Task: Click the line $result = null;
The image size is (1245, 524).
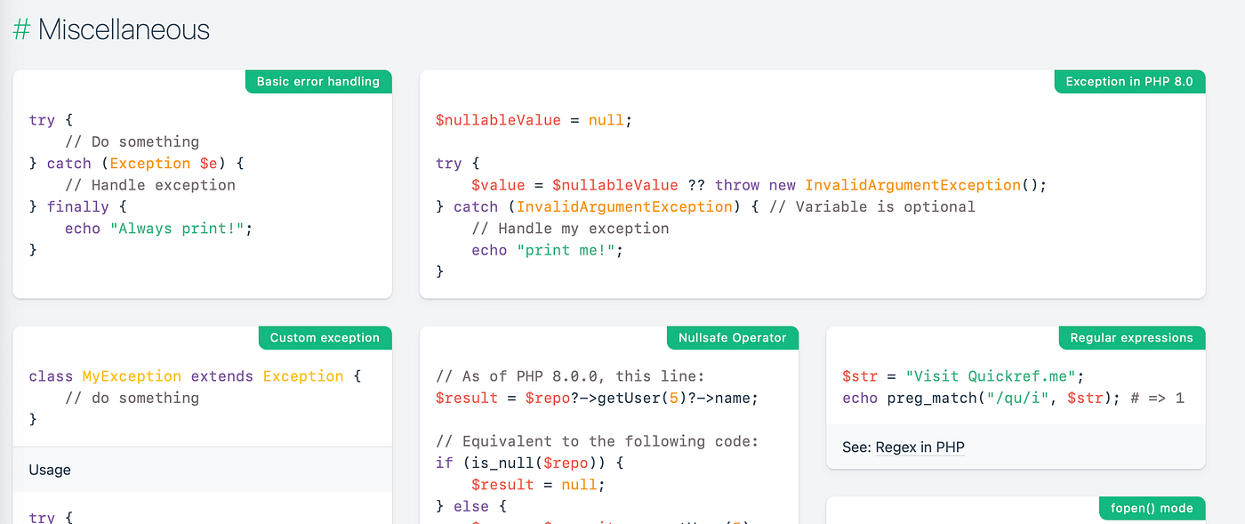Action: tap(538, 485)
